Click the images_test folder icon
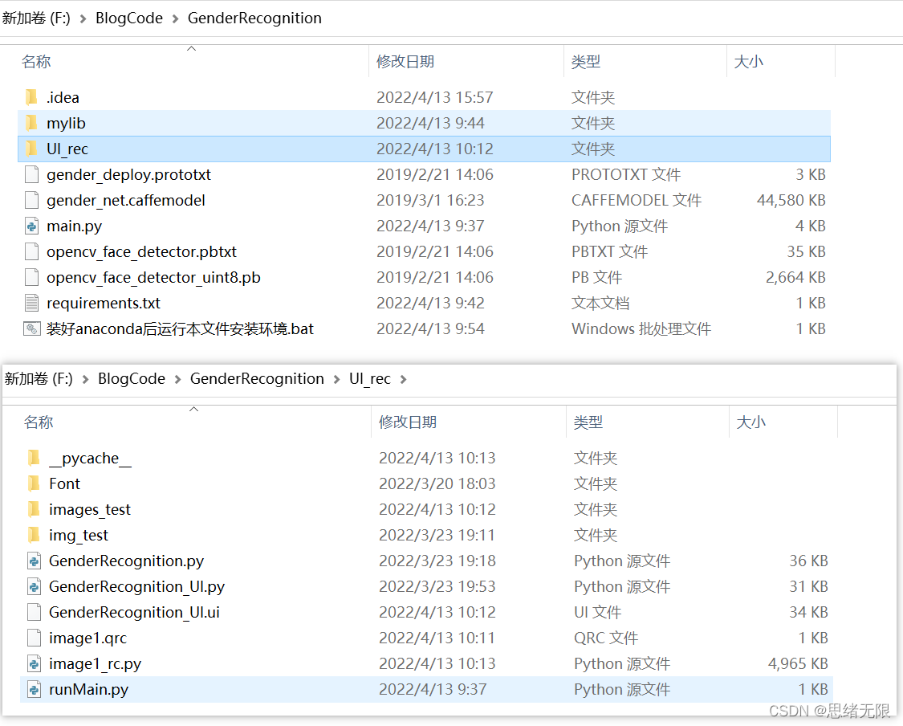Screen dimensions: 903x726 [34, 509]
